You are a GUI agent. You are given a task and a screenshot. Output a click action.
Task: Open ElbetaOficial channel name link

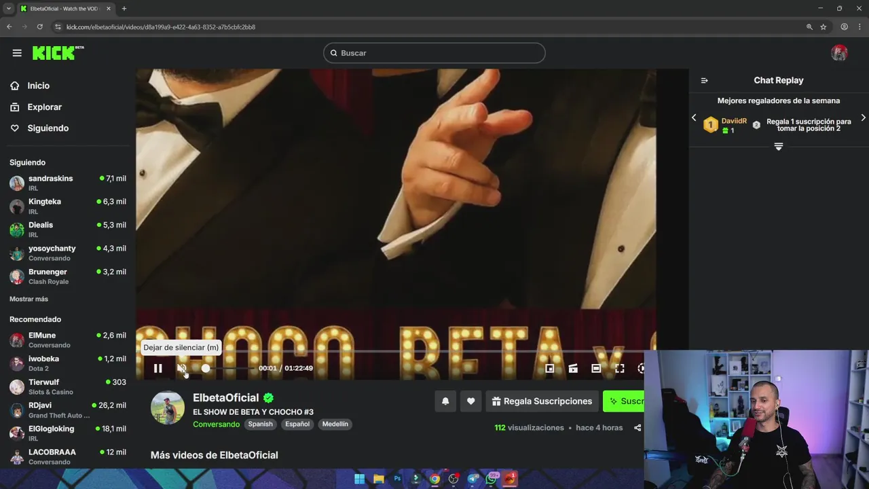tap(225, 398)
